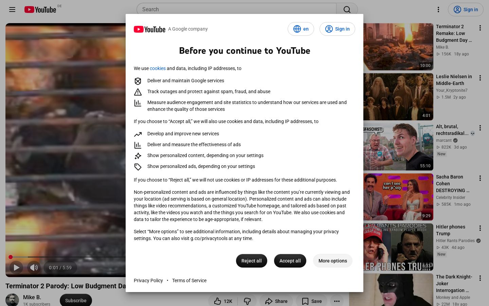Open the Hitler phones Trump thumbnail
Screen dimensions: 489x306
(x=398, y=247)
